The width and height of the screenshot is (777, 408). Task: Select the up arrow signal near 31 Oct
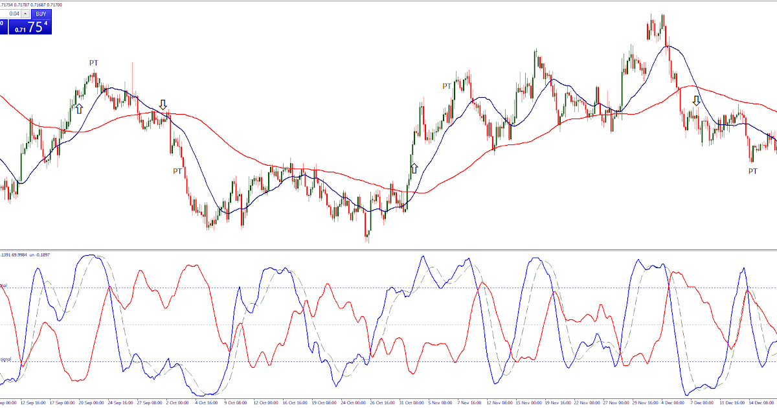click(414, 168)
